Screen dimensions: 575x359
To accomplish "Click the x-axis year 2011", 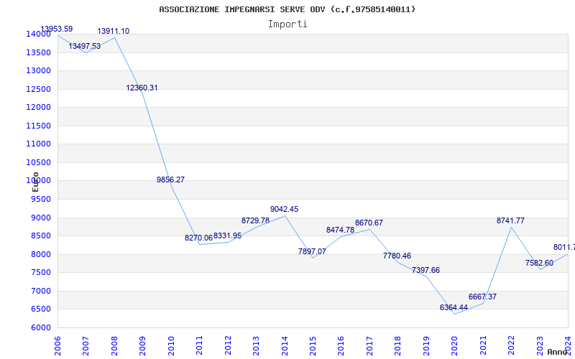I will (x=199, y=346).
